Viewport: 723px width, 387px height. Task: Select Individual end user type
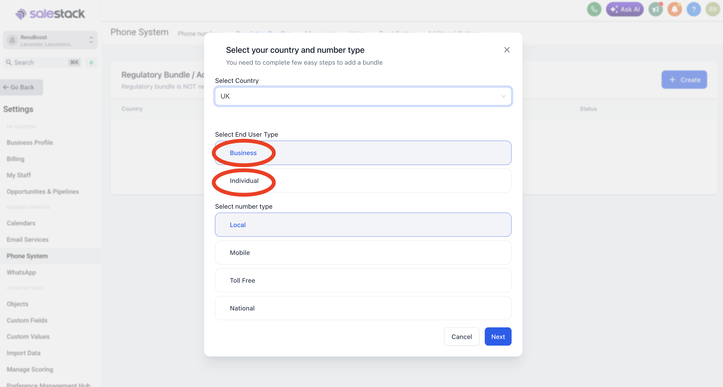[363, 181]
